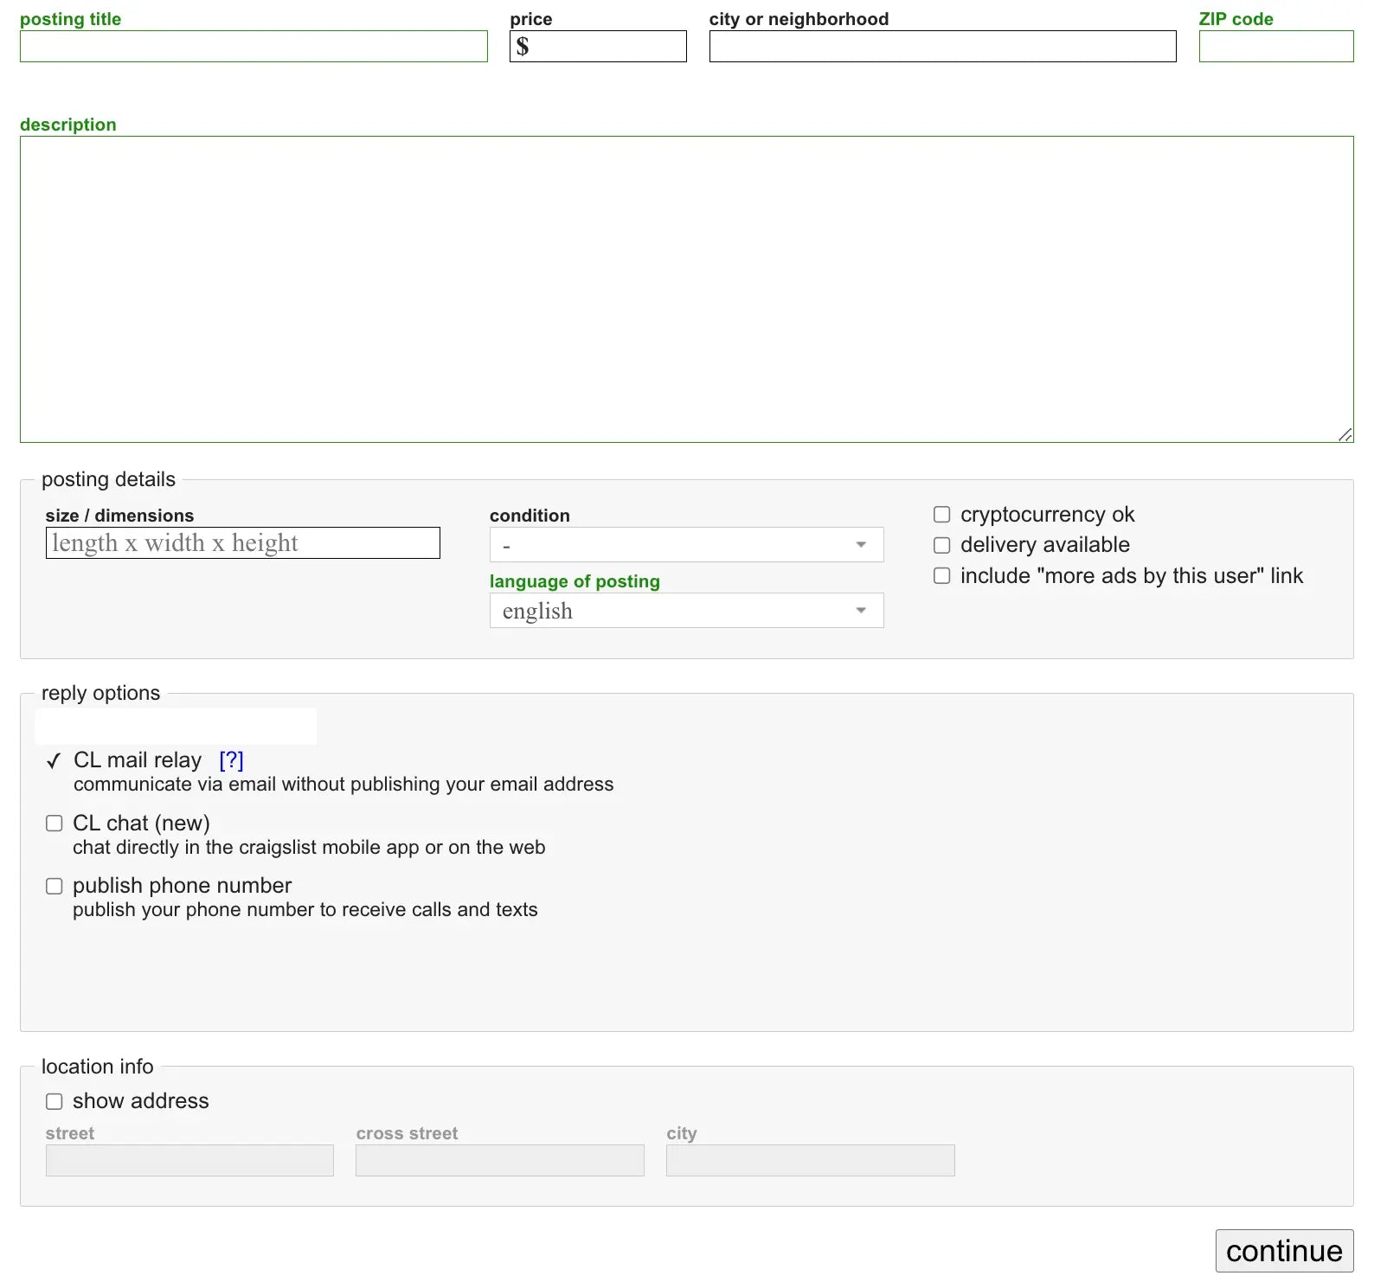The width and height of the screenshot is (1374, 1282).
Task: Toggle include "more ads by this user" link
Action: point(942,576)
